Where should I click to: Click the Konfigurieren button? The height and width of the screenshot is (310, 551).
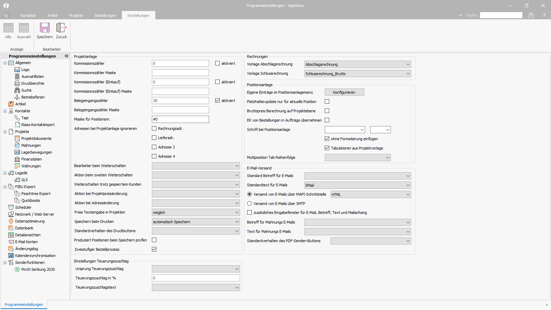(344, 92)
